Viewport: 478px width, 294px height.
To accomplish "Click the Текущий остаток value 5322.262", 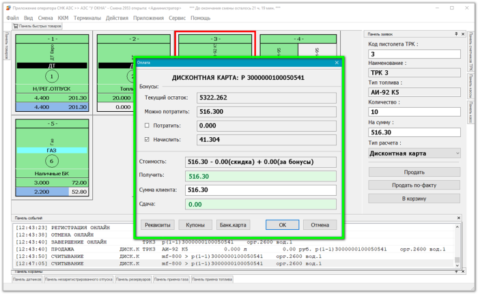I will (x=266, y=98).
